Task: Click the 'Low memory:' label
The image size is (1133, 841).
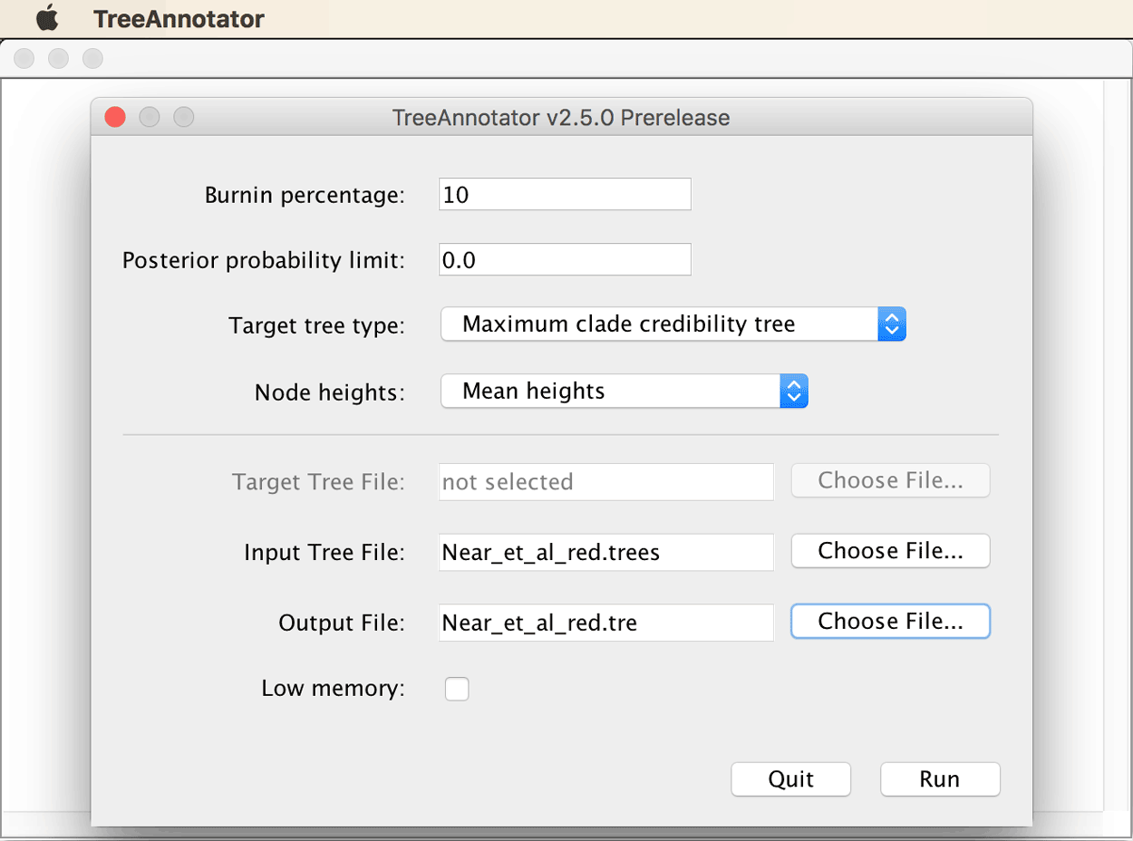Action: point(333,689)
